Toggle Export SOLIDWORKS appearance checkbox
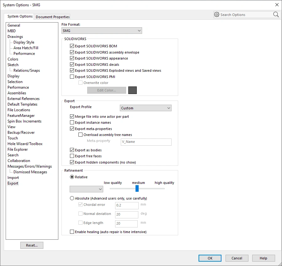 click(x=72, y=58)
